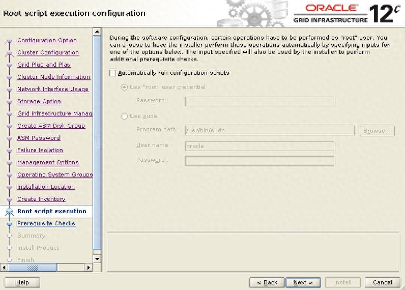Navigate to Create ASM Disk Group step
Screen dimensions: 405x290
click(51, 126)
